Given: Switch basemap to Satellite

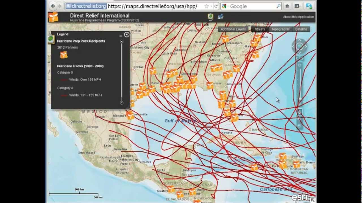Looking at the screenshot, I should coord(301,29).
